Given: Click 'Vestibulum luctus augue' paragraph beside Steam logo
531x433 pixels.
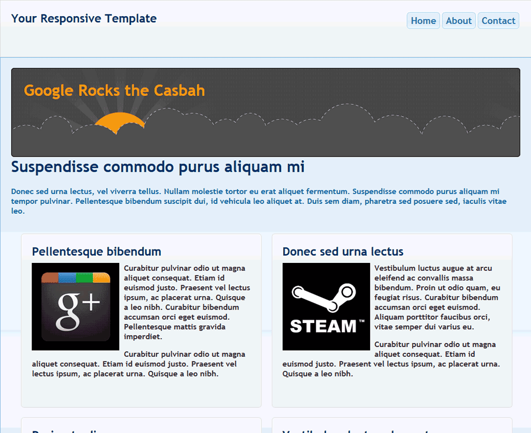Looking at the screenshot, I should [x=436, y=298].
